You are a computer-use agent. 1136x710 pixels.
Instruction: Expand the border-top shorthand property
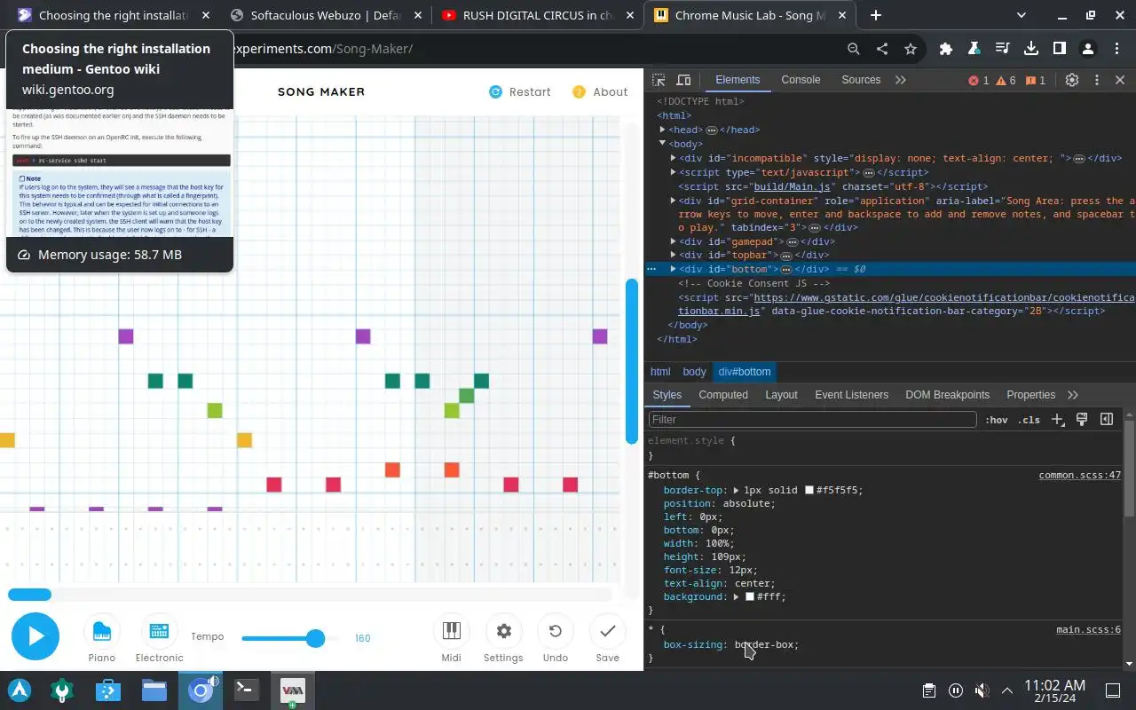click(x=737, y=490)
